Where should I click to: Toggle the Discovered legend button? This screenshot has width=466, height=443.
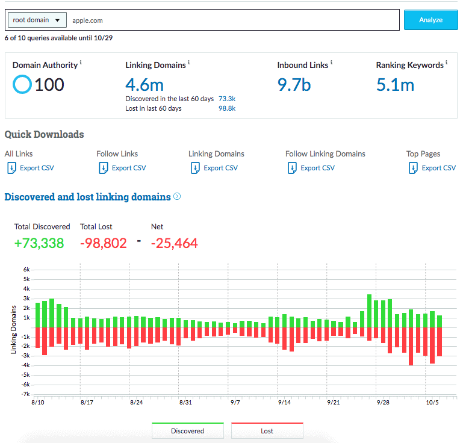coord(187,430)
